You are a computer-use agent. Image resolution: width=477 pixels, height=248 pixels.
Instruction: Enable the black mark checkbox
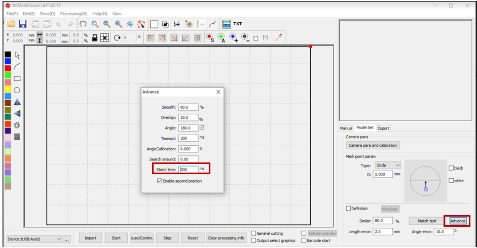point(451,168)
